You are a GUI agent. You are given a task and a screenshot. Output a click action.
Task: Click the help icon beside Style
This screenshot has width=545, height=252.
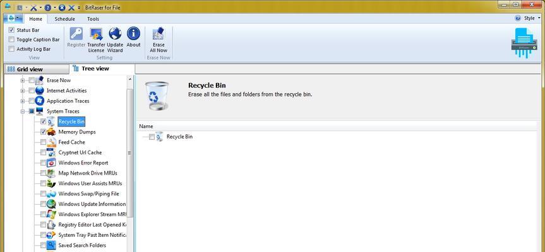[x=518, y=18]
